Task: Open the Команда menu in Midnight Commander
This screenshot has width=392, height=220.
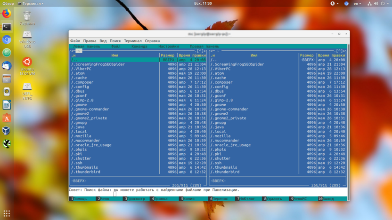Action: click(139, 47)
